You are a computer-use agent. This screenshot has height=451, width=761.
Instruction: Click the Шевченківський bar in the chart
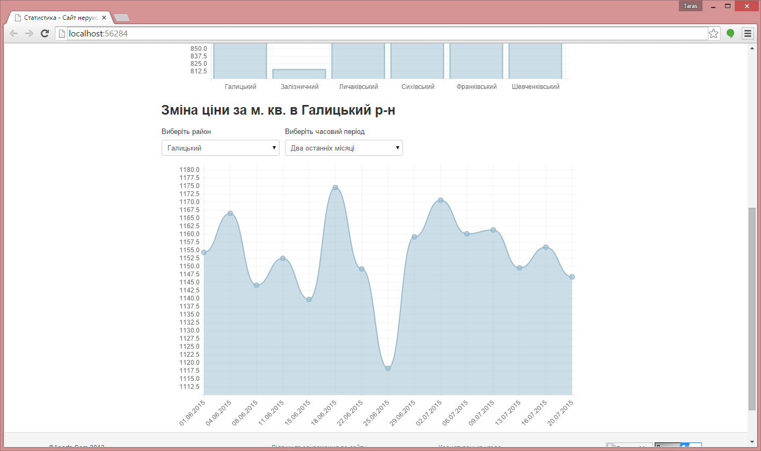536,61
